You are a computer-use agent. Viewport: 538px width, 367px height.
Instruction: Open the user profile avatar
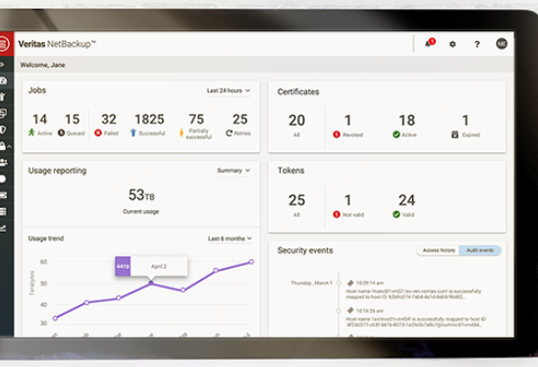[502, 43]
